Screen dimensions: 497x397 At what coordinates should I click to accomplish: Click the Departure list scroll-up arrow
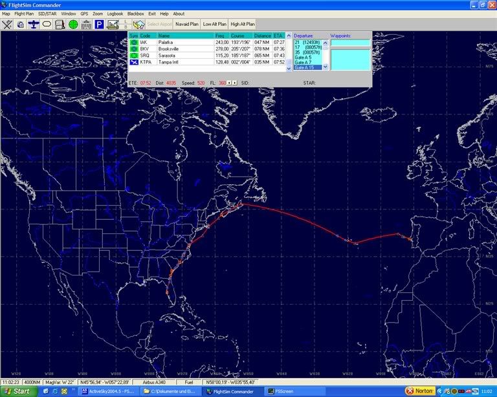(326, 43)
